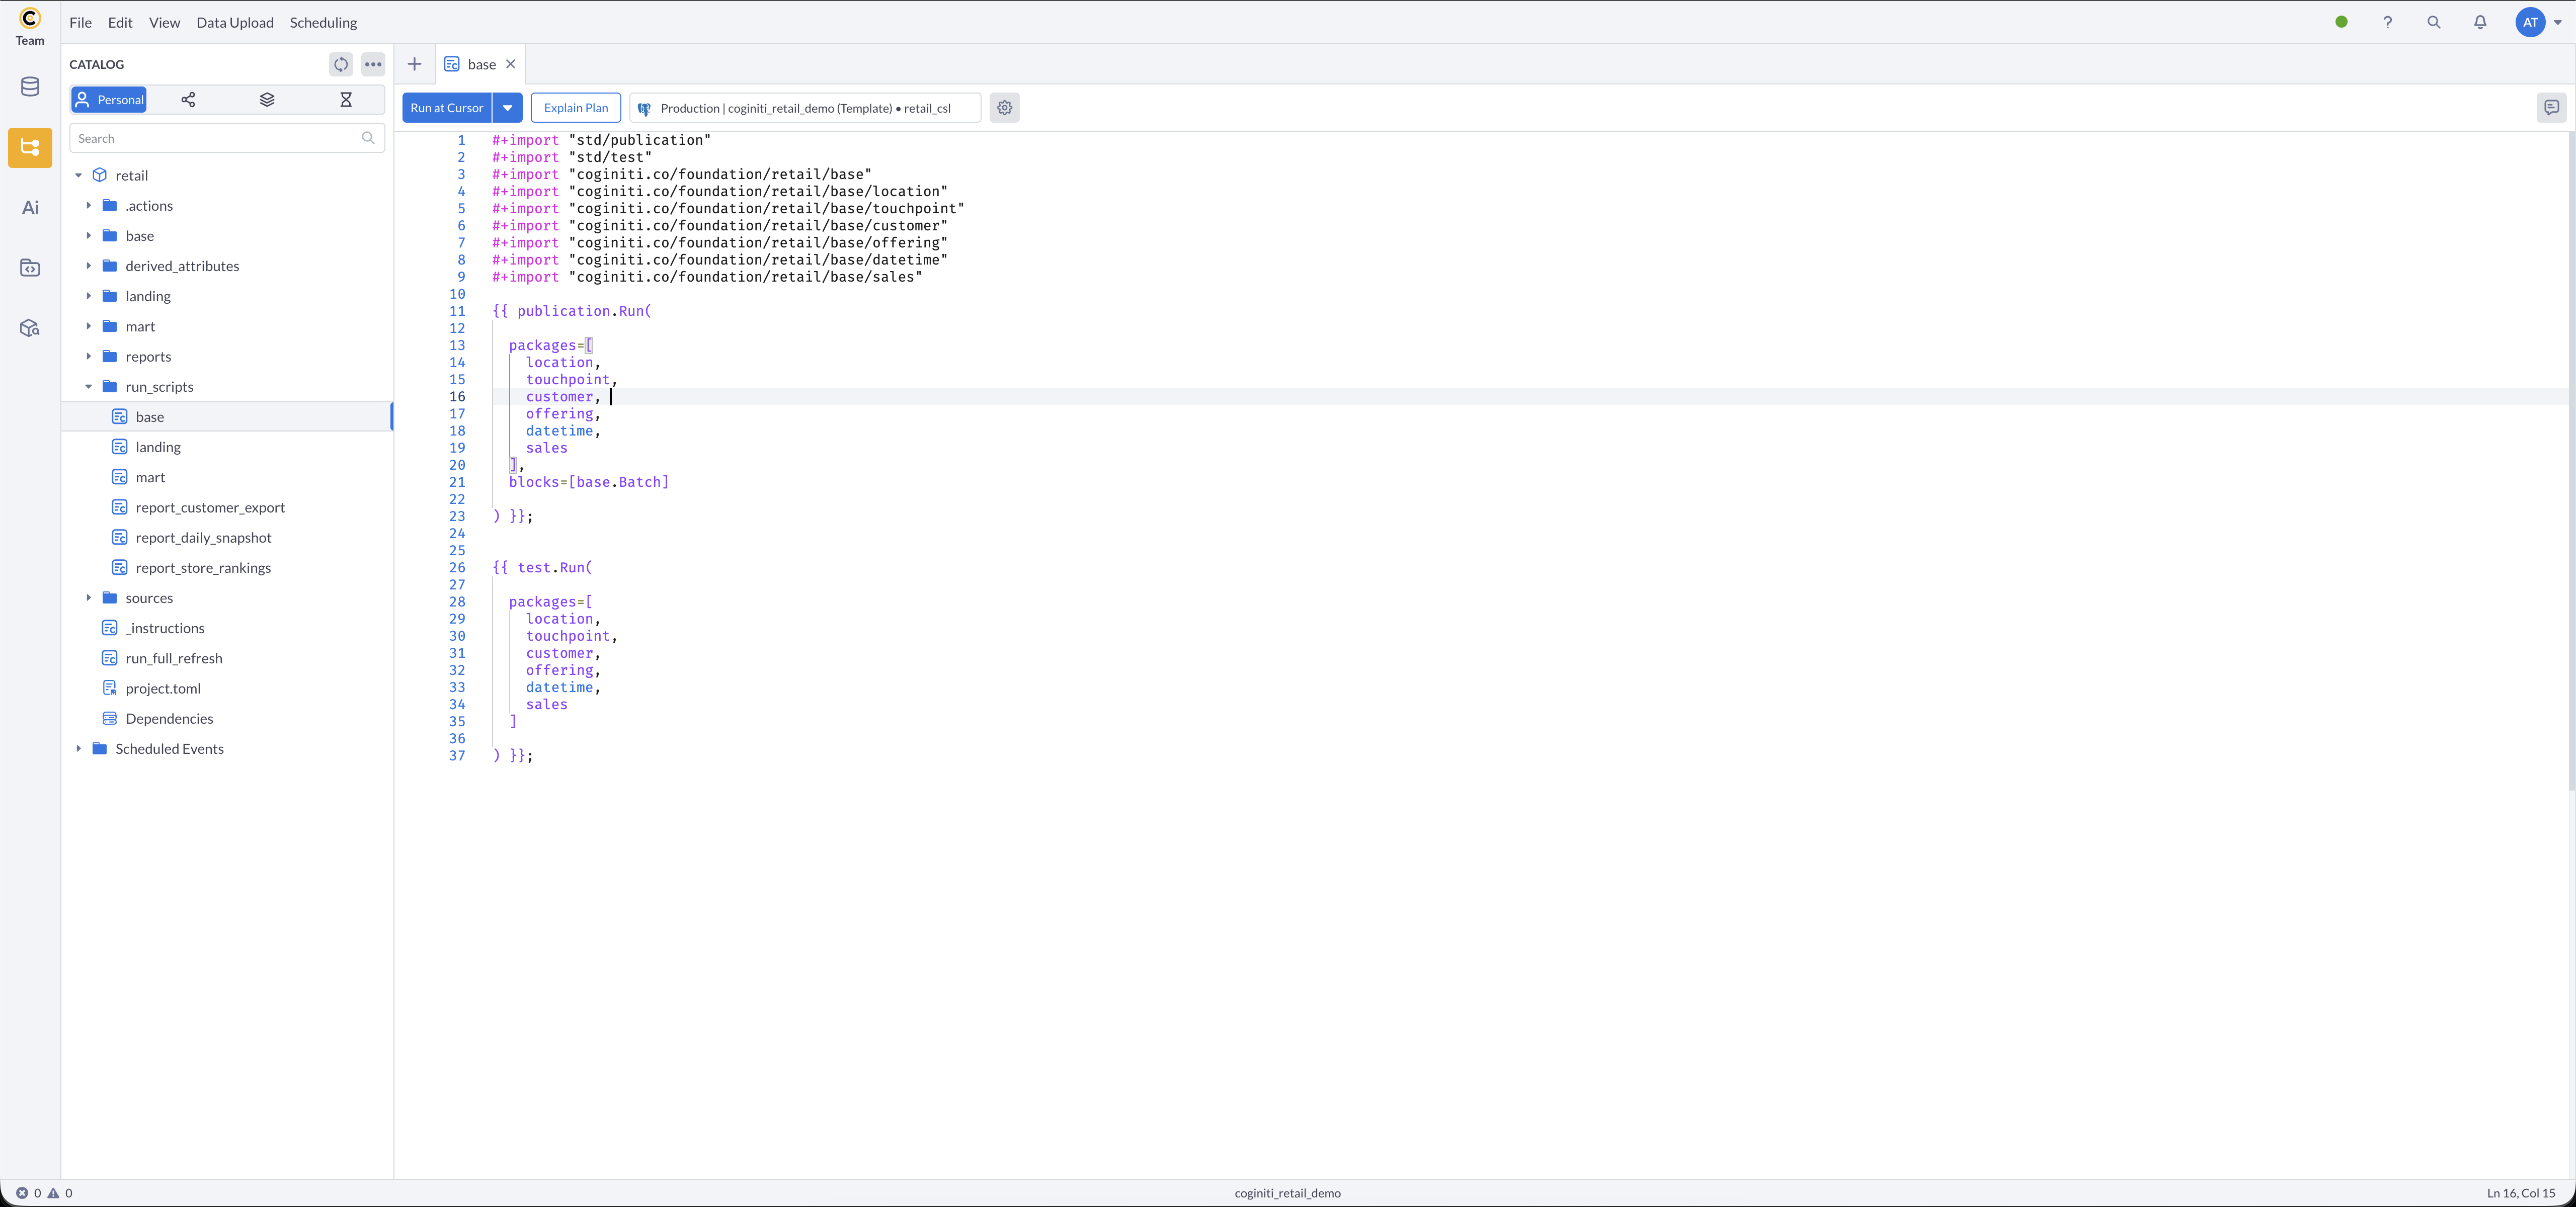This screenshot has width=2576, height=1207.
Task: Open the Run at Cursor dropdown arrow
Action: point(507,108)
